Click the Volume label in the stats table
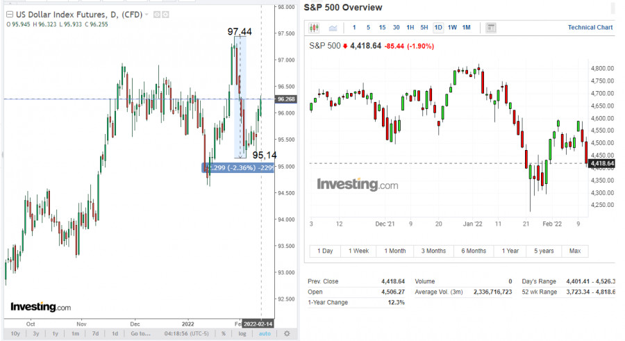625x341 pixels. pyautogui.click(x=425, y=281)
